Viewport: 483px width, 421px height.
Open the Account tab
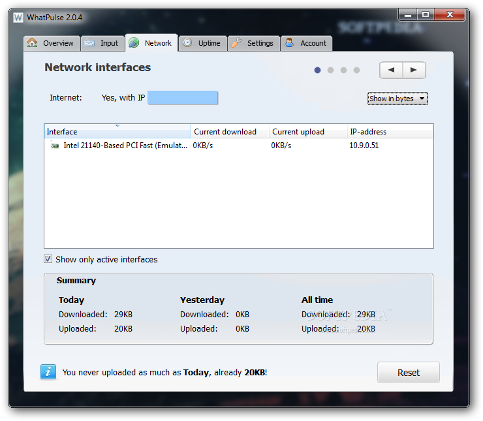(x=307, y=43)
